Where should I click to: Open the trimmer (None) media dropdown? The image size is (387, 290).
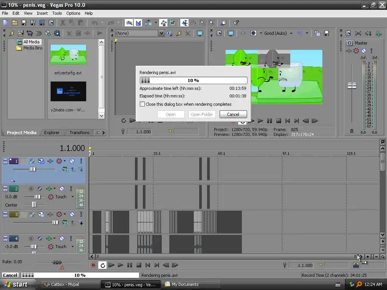pyautogui.click(x=161, y=33)
